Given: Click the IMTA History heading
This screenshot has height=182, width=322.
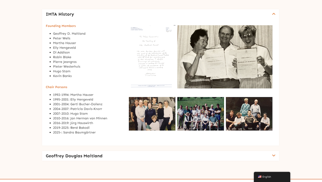Looking at the screenshot, I should click(60, 14).
